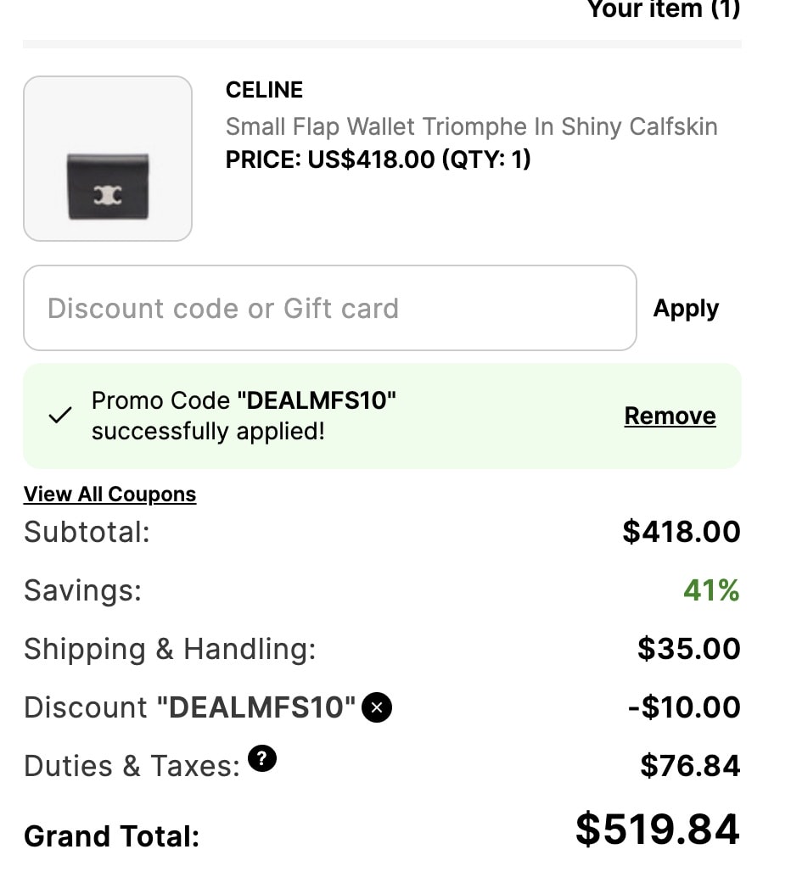Click the $76.84 duties and taxes amount

pos(690,765)
